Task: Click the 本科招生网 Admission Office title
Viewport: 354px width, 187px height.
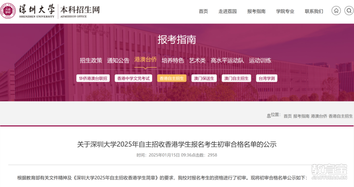Action: coord(80,11)
